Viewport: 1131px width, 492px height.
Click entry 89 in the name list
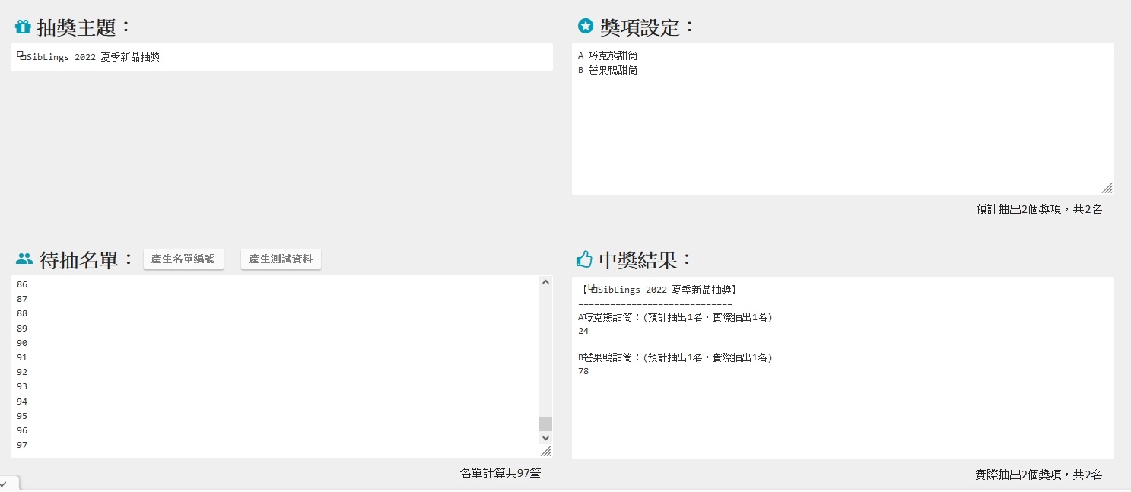[x=21, y=329]
